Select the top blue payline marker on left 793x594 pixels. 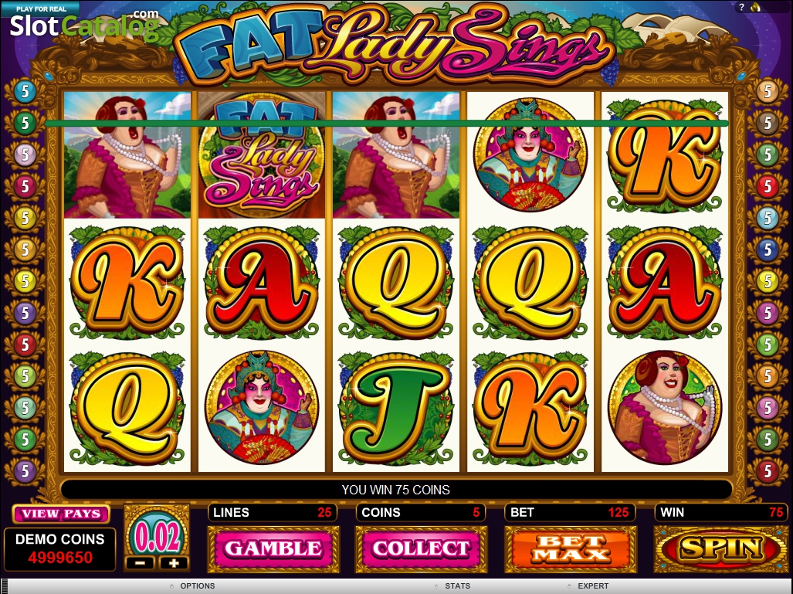(x=24, y=92)
